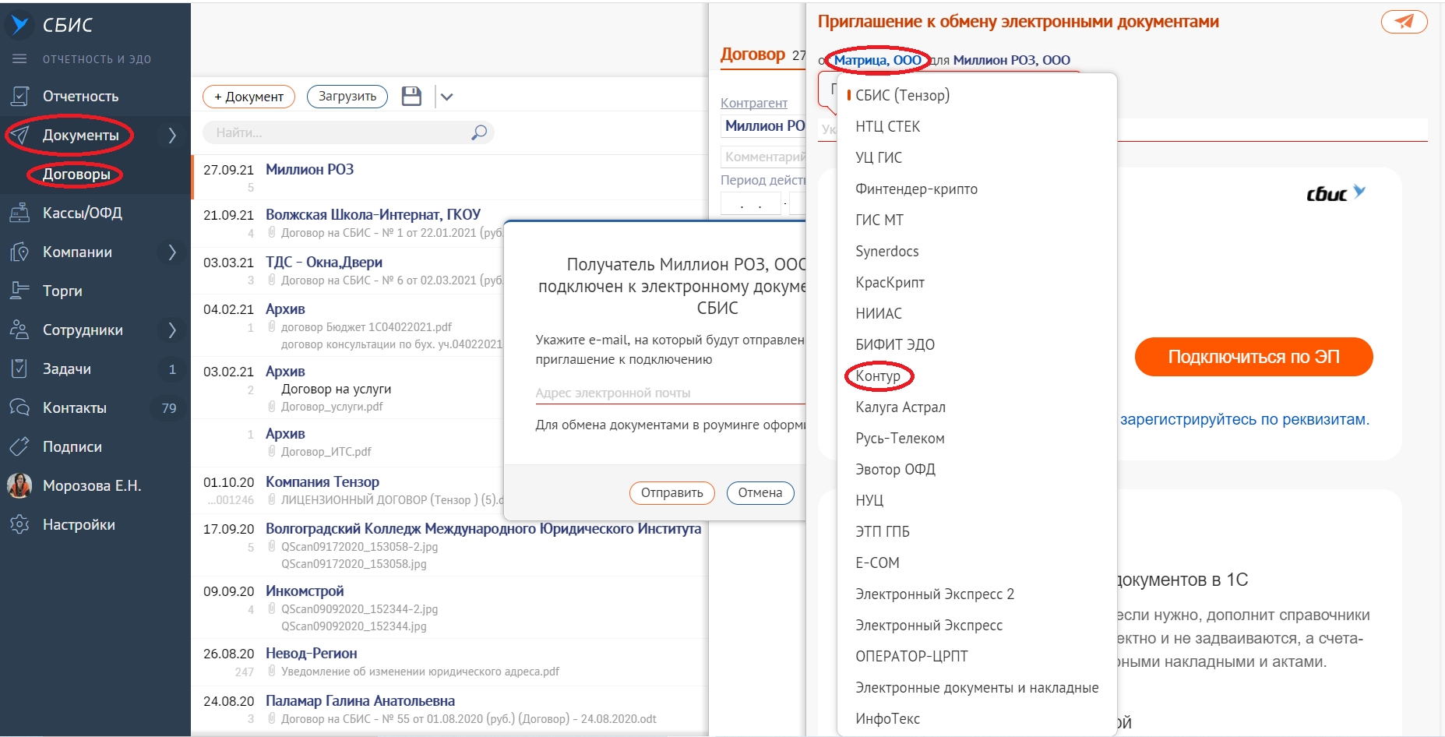
Task: Click the сбис logo in invitation card
Action: (1336, 193)
